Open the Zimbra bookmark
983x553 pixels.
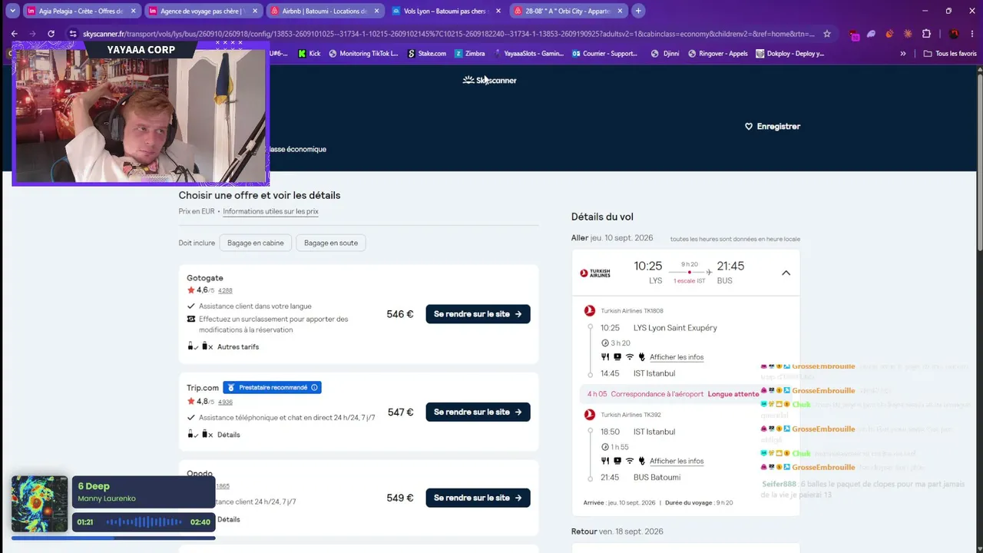point(469,54)
